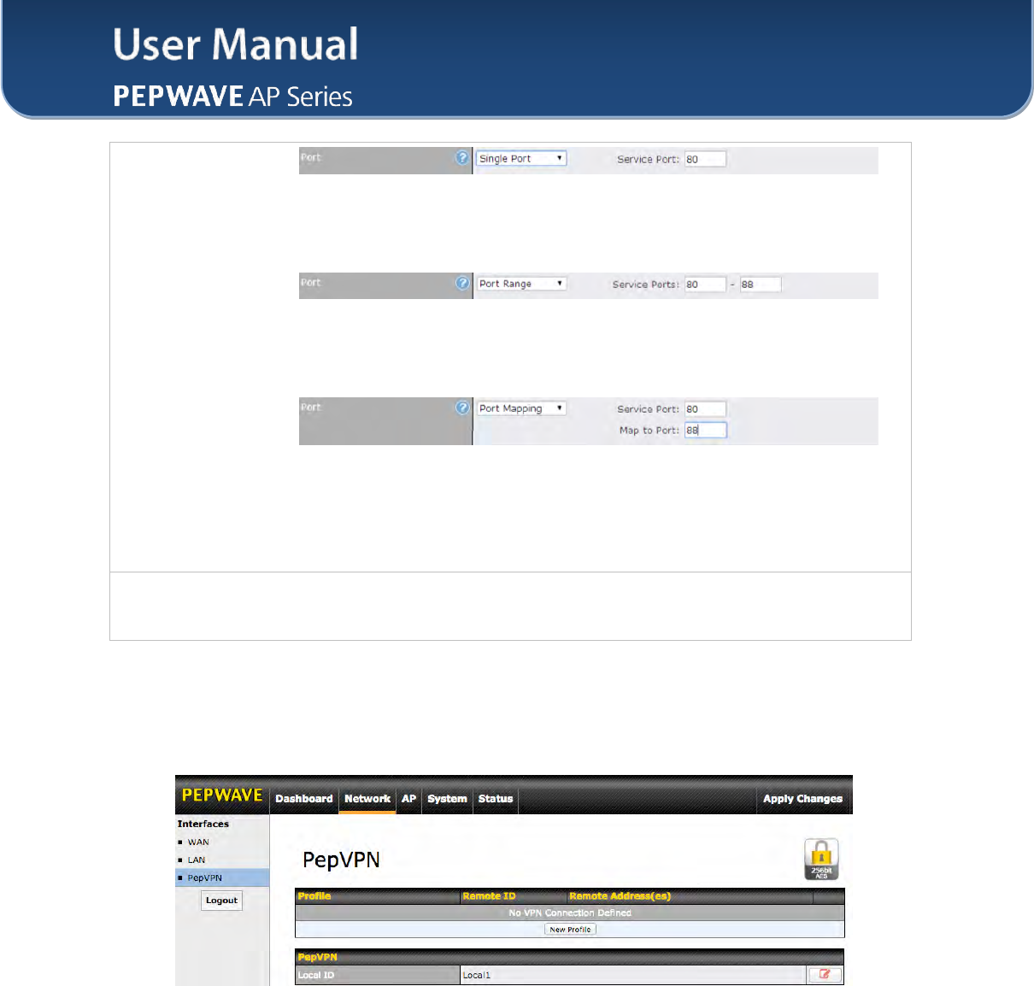
Task: Open the Port Mapping dropdown
Action: [x=521, y=408]
